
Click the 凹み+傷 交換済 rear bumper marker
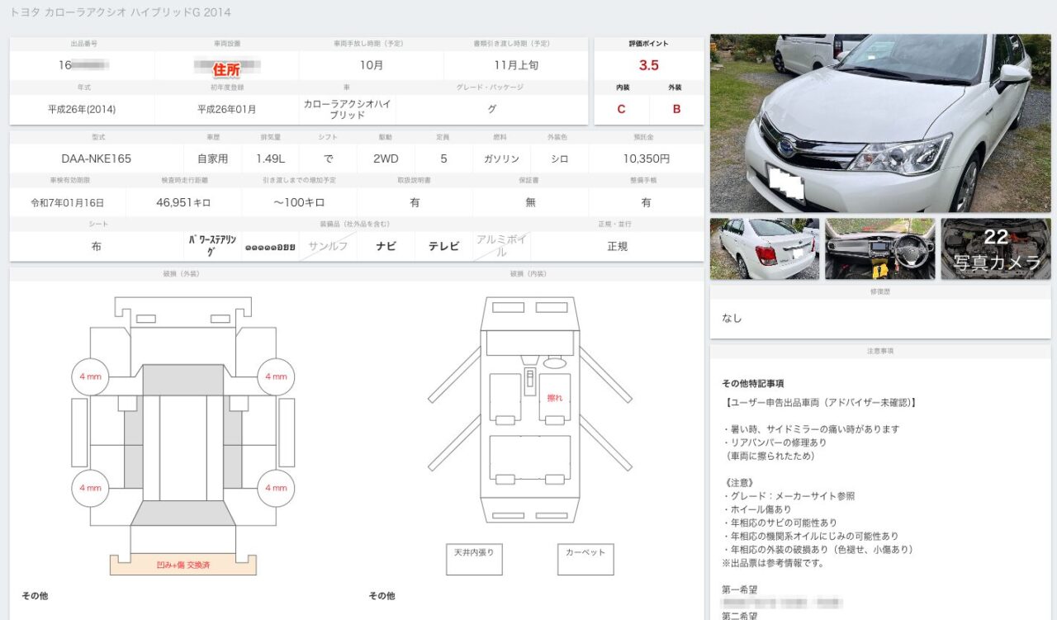(183, 565)
